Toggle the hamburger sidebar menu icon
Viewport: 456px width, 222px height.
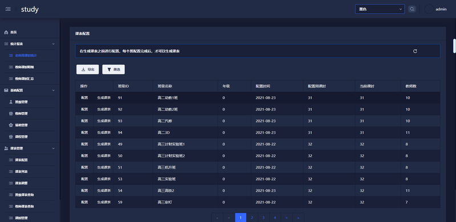pos(8,9)
